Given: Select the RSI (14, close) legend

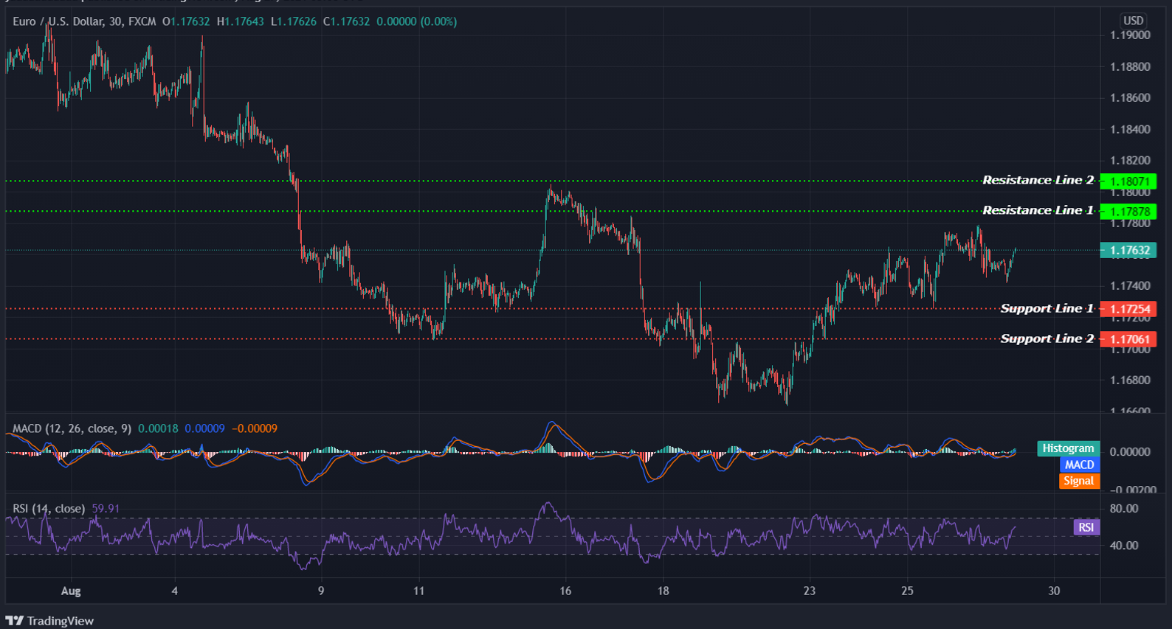Looking at the screenshot, I should pyautogui.click(x=49, y=508).
